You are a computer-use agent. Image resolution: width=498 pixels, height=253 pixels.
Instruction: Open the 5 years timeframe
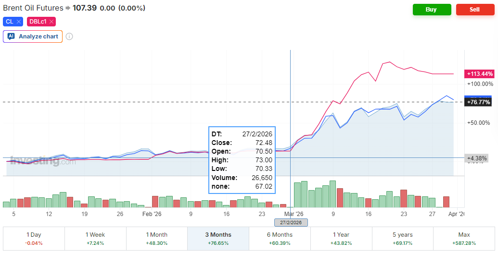[403, 239]
